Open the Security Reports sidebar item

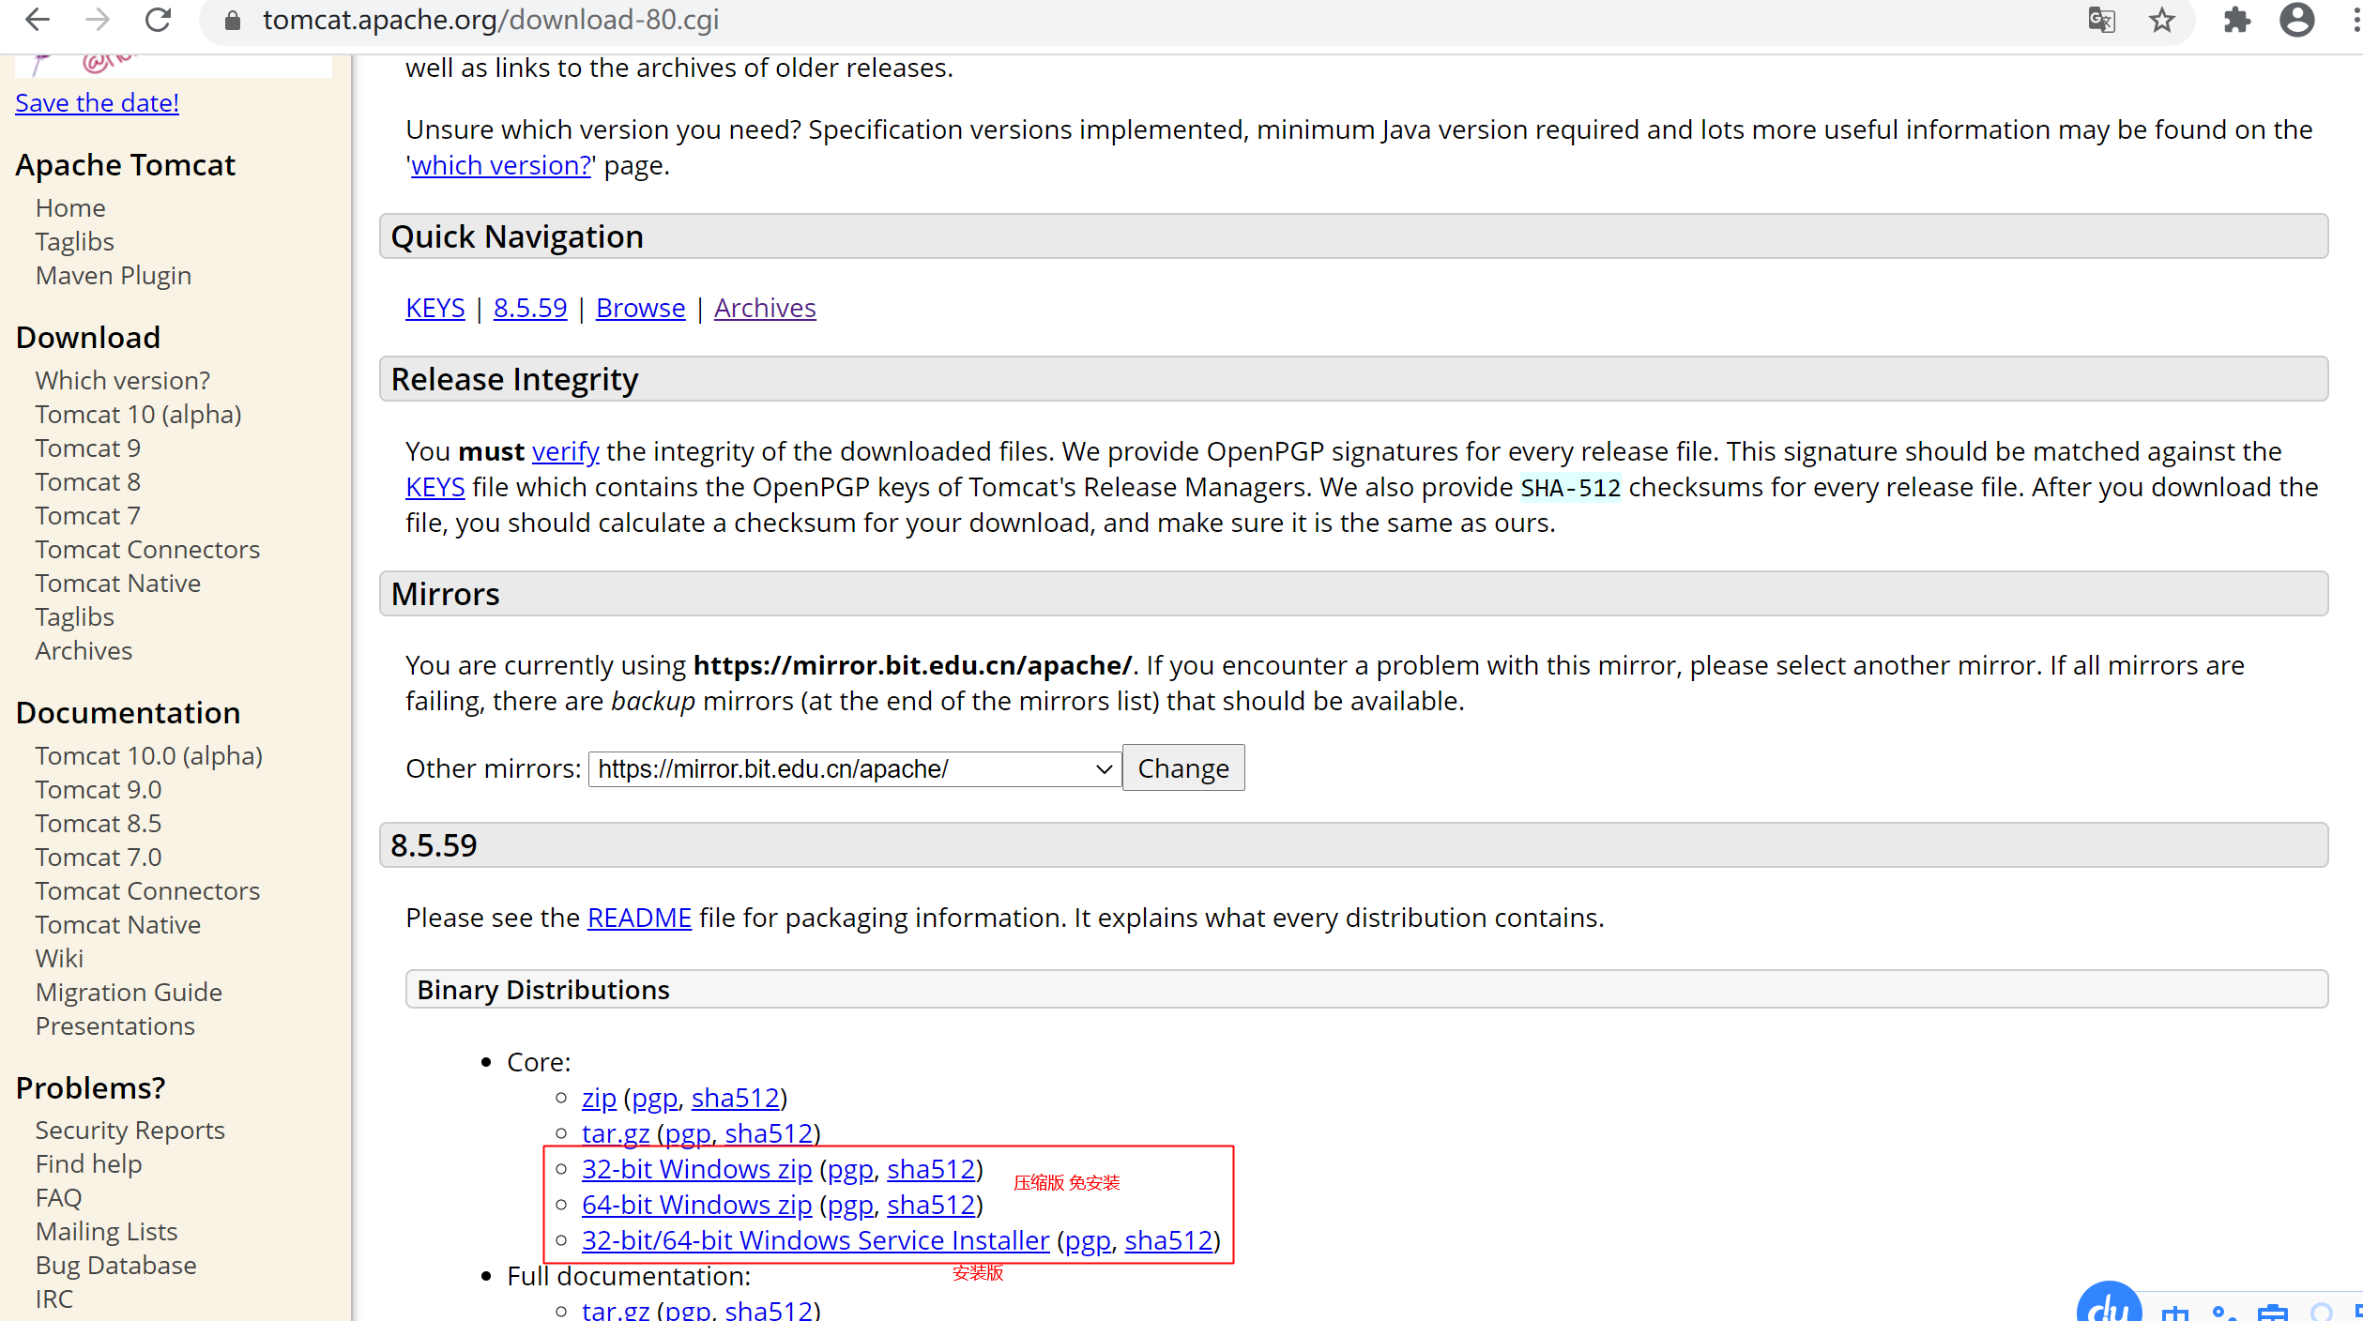click(x=130, y=1131)
